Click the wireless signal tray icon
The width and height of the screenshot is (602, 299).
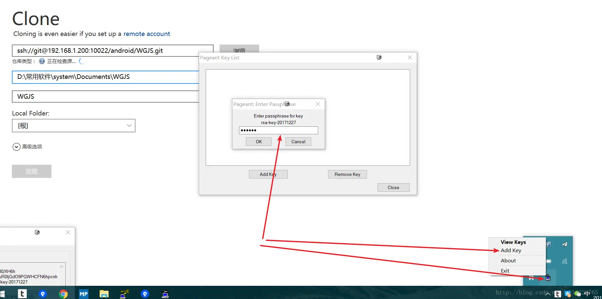[565, 261]
